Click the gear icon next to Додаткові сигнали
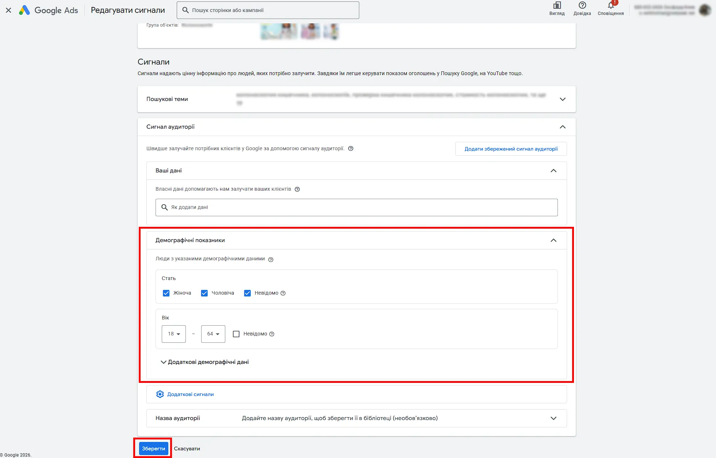 click(x=160, y=394)
